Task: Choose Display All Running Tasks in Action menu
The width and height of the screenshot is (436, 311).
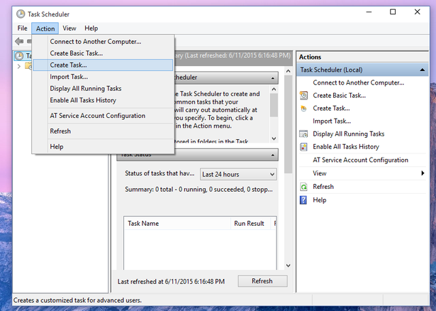Action: click(103, 89)
